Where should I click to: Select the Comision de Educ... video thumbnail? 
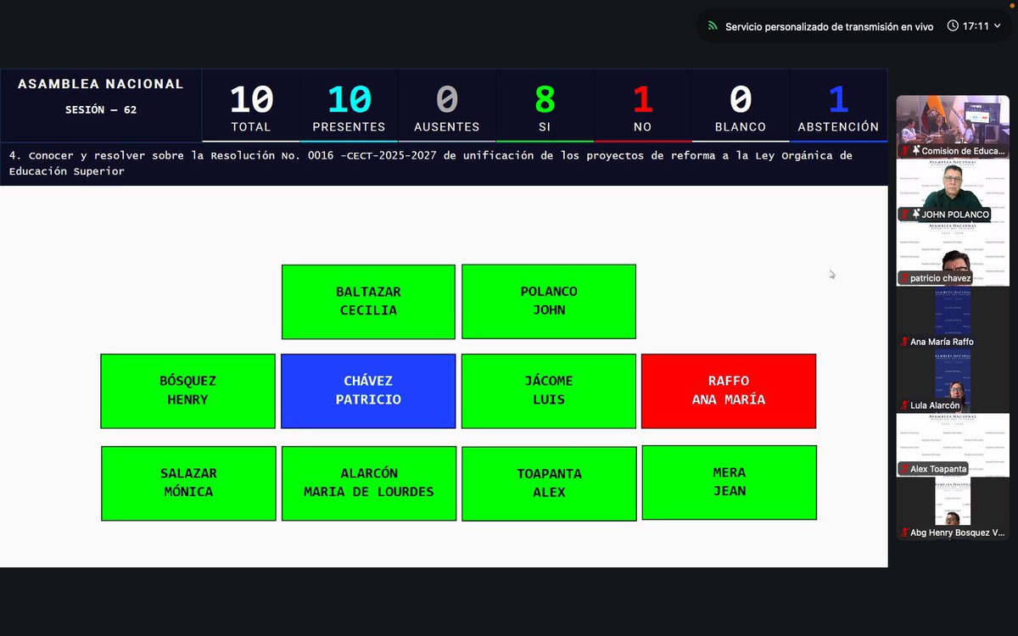tap(953, 127)
